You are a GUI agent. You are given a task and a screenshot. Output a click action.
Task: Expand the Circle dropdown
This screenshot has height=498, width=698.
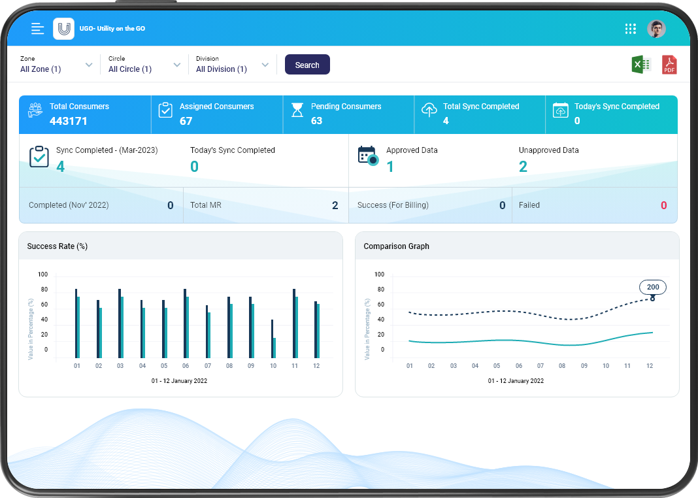coord(176,65)
